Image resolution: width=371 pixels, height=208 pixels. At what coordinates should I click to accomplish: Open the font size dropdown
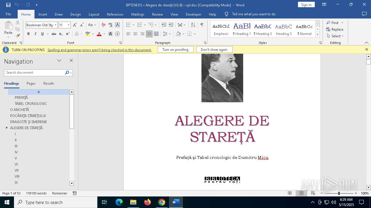coord(68,25)
